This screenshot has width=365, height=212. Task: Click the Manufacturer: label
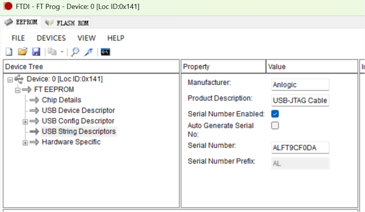(209, 82)
